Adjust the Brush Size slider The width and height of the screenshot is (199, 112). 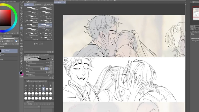(36, 63)
